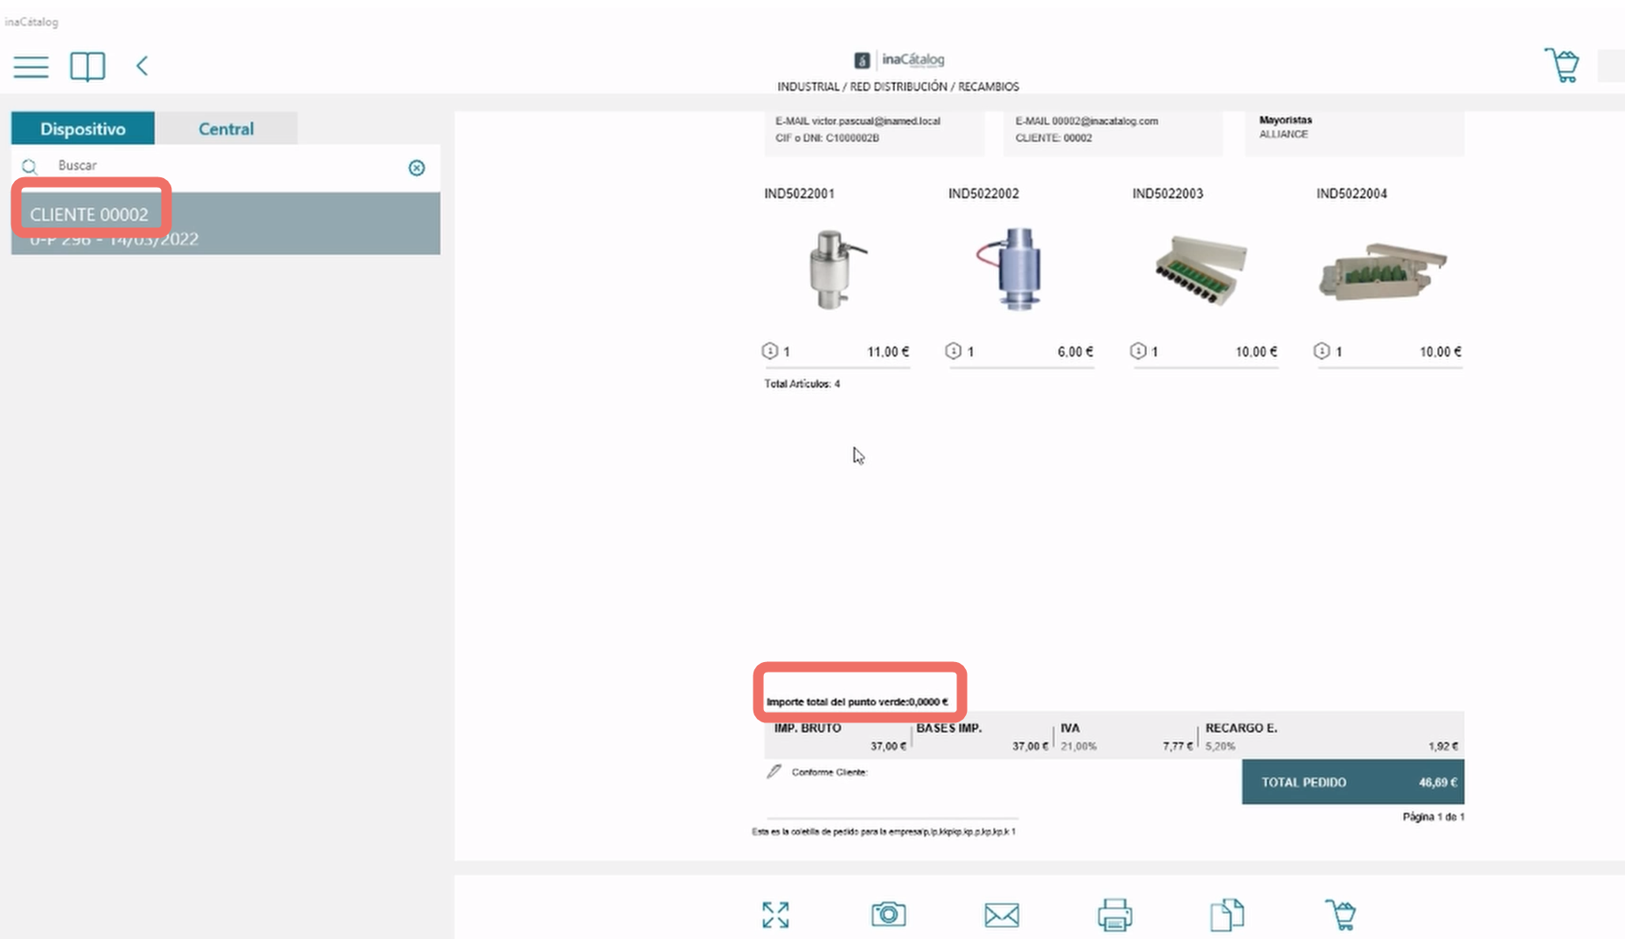Click the IND5022003 junction box image
The image size is (1625, 939).
point(1199,269)
